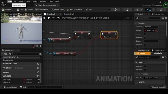This screenshot has width=168, height=94.
Task: Open Root Motion mode dropdown
Action: pyautogui.click(x=150, y=78)
